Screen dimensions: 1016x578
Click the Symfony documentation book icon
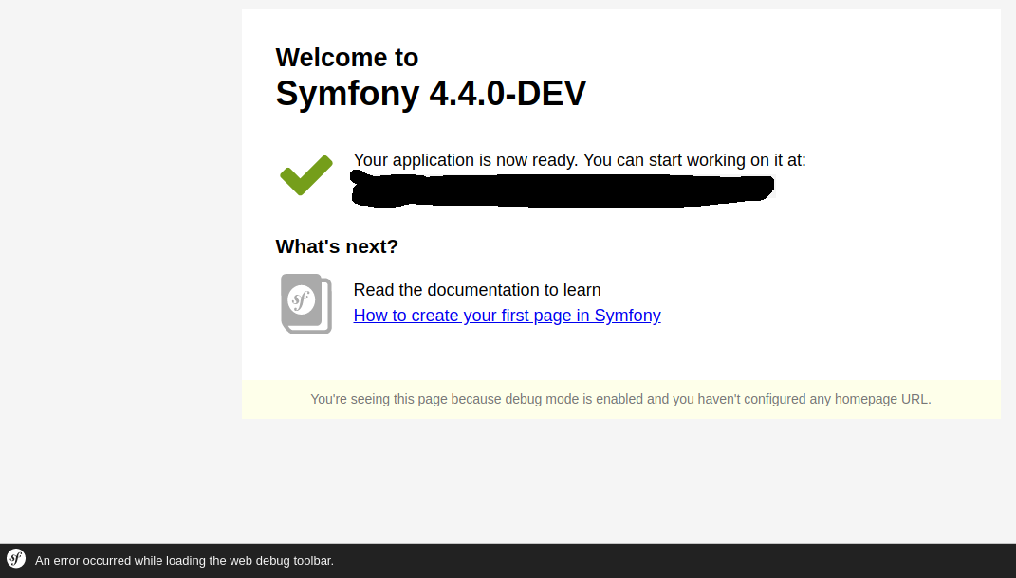coord(306,303)
